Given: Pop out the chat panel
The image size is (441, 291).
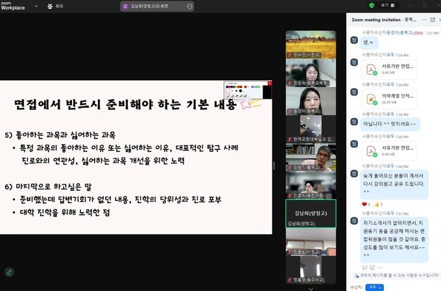Looking at the screenshot, I should tap(433, 20).
